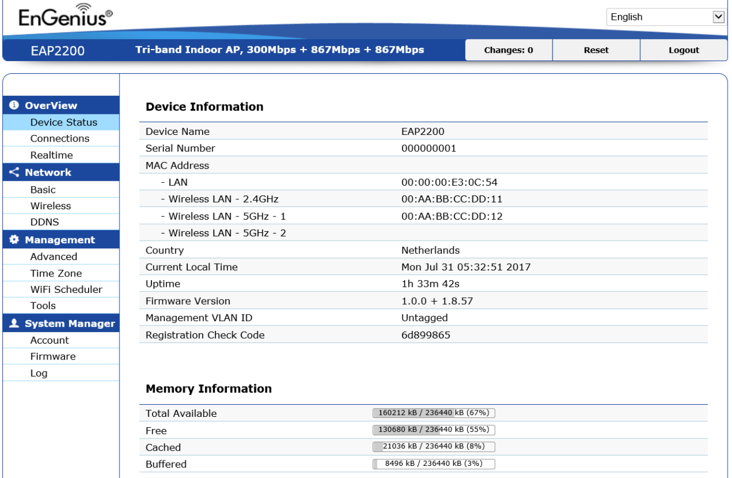Click MAC address 00:AA:BB:CC:DD:11

(x=452, y=199)
